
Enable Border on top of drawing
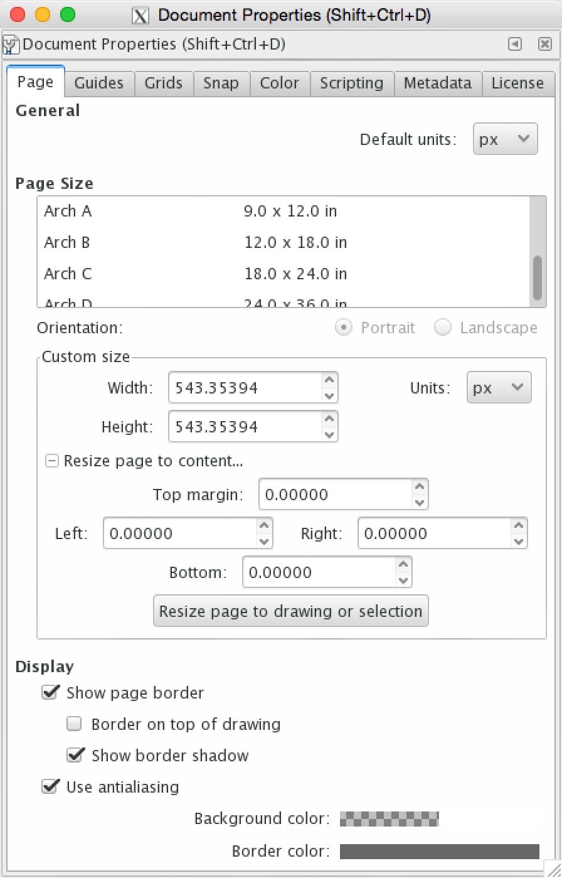[74, 724]
